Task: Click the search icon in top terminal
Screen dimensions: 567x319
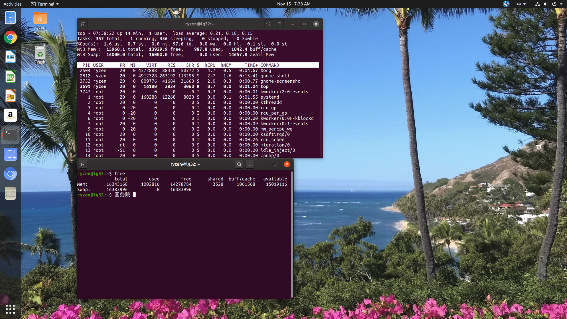Action: click(x=268, y=24)
